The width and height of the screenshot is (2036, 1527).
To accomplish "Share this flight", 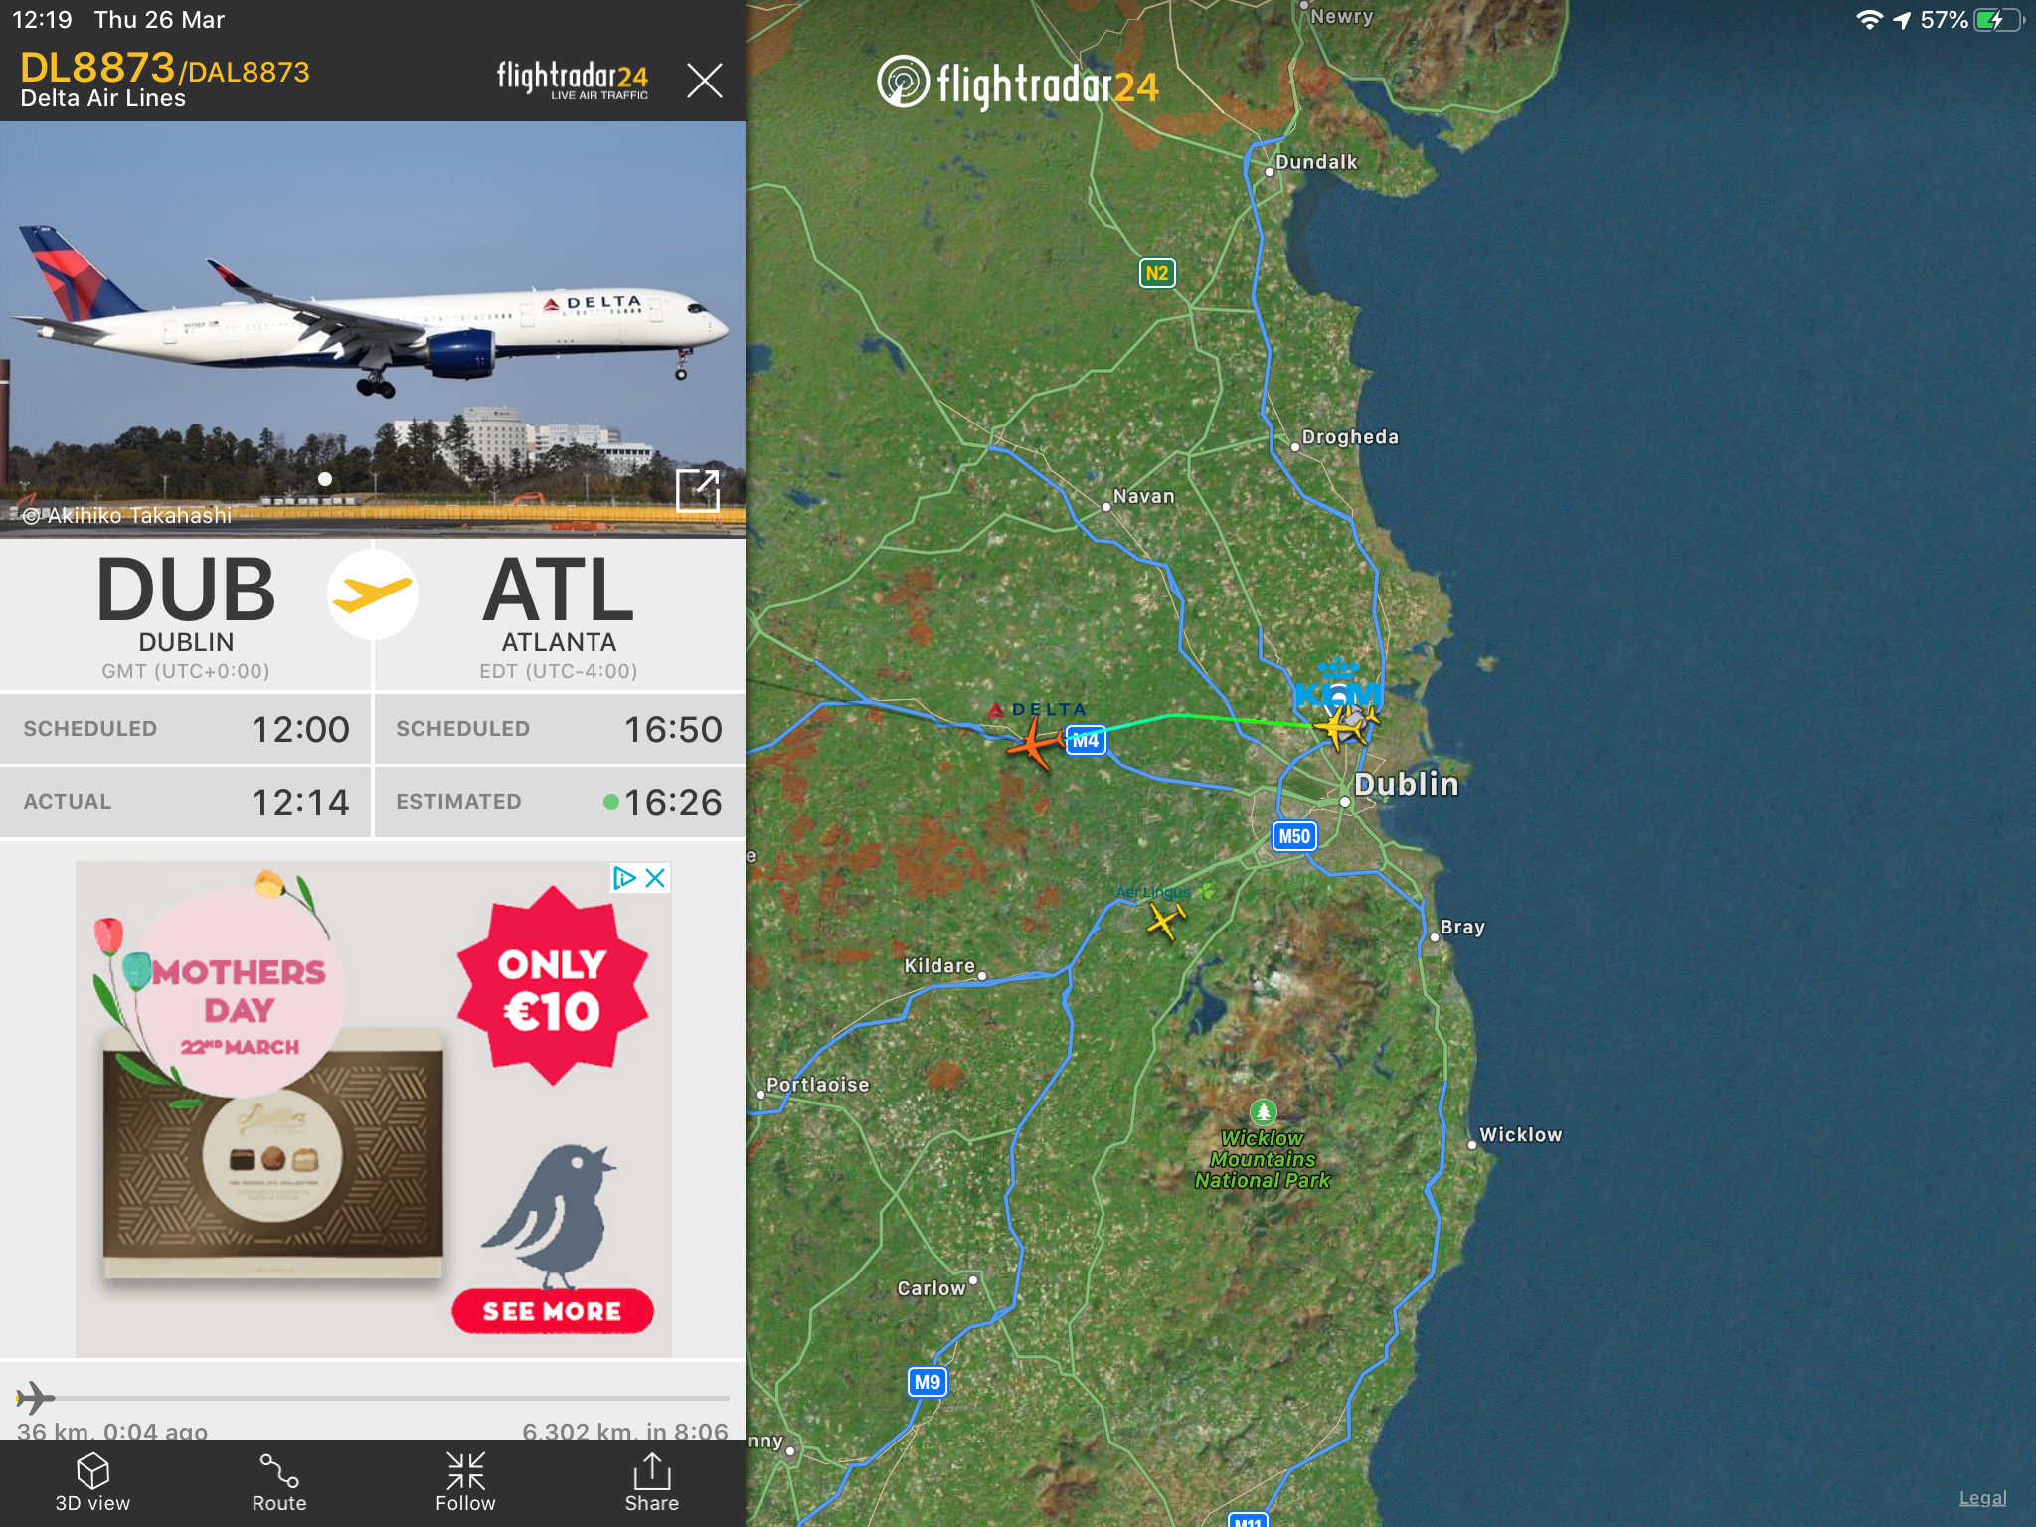I will (x=652, y=1482).
